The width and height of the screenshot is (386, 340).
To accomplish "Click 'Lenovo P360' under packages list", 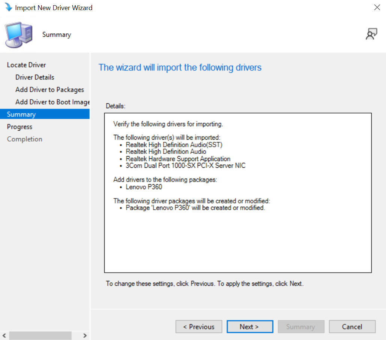I will point(144,187).
